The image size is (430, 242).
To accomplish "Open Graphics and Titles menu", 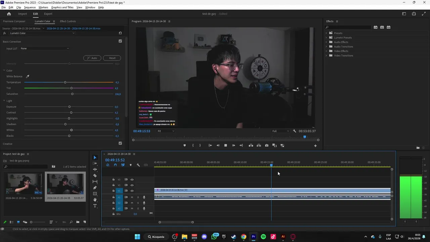I will (x=62, y=7).
